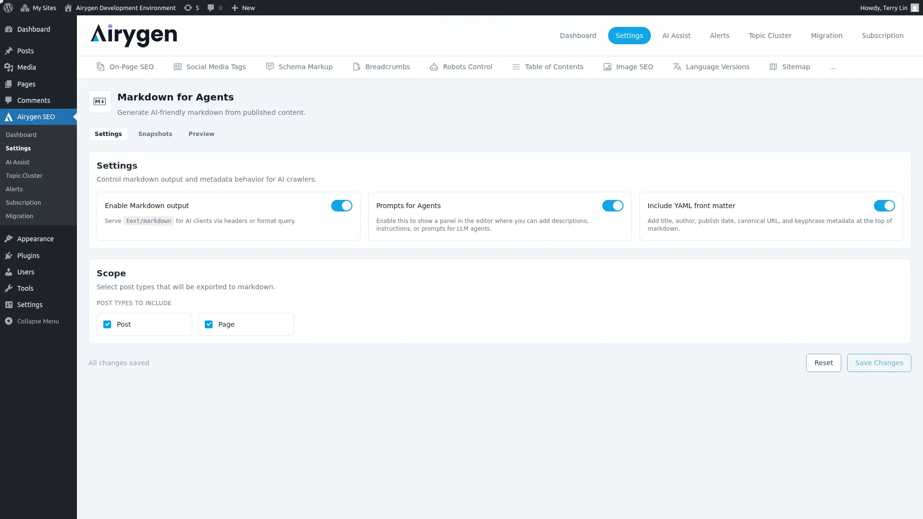
Task: Open Subscription in top navigation
Action: point(883,36)
